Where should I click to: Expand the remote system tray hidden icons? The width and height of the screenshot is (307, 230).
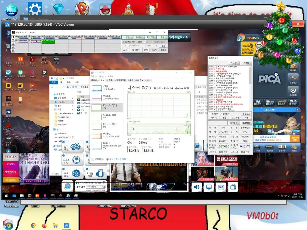pyautogui.click(x=278, y=196)
